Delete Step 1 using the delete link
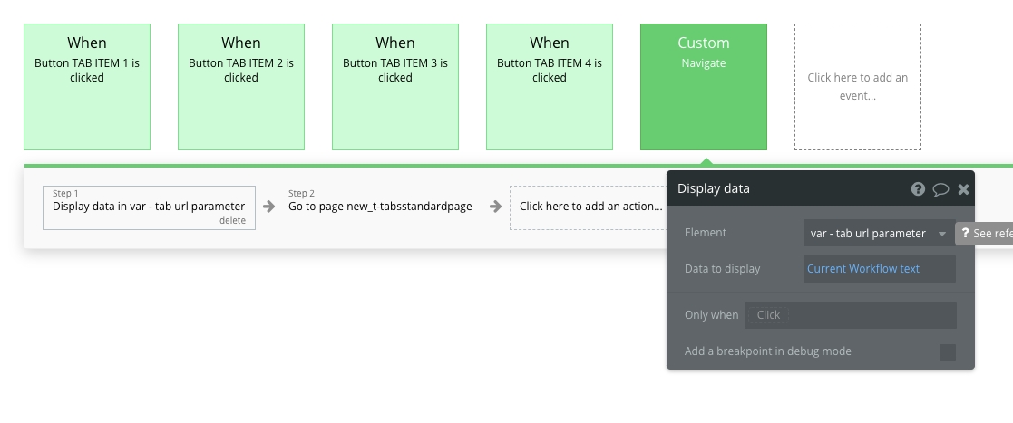This screenshot has height=423, width=1013. (x=232, y=220)
